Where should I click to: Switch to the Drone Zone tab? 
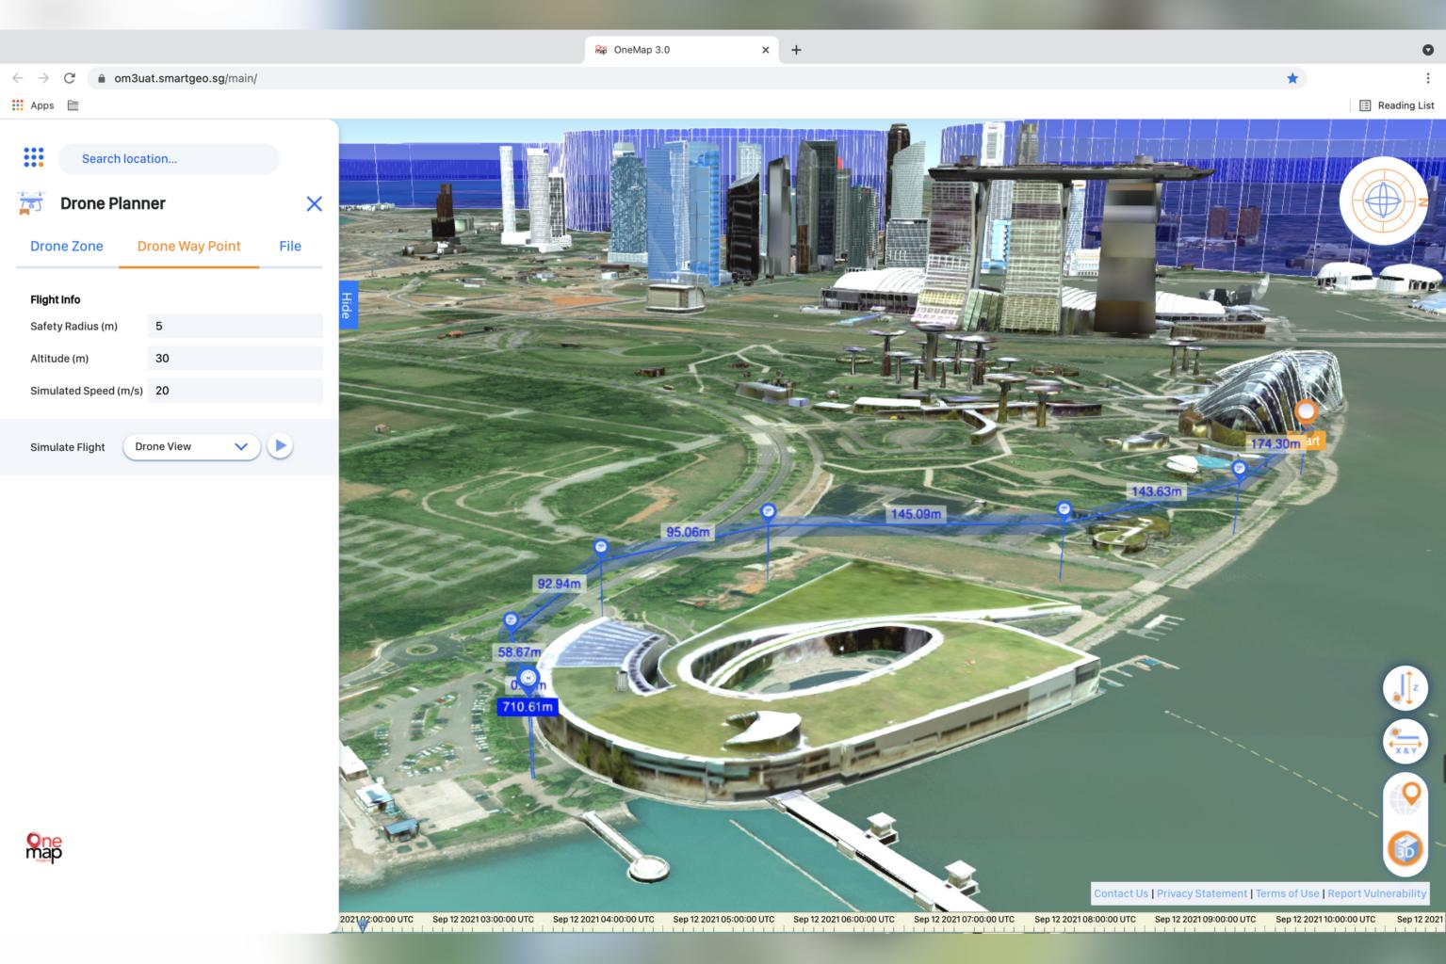point(67,247)
